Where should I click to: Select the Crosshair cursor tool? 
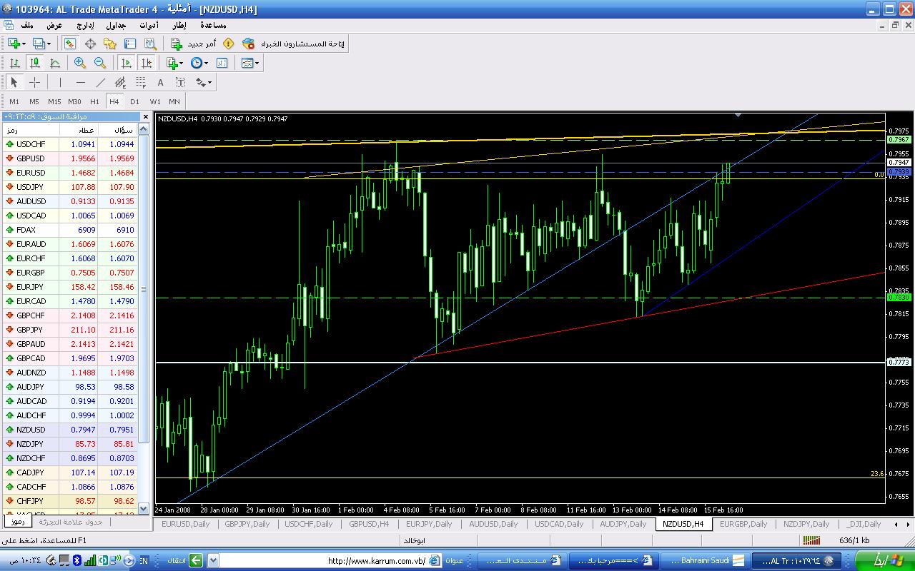[x=34, y=82]
